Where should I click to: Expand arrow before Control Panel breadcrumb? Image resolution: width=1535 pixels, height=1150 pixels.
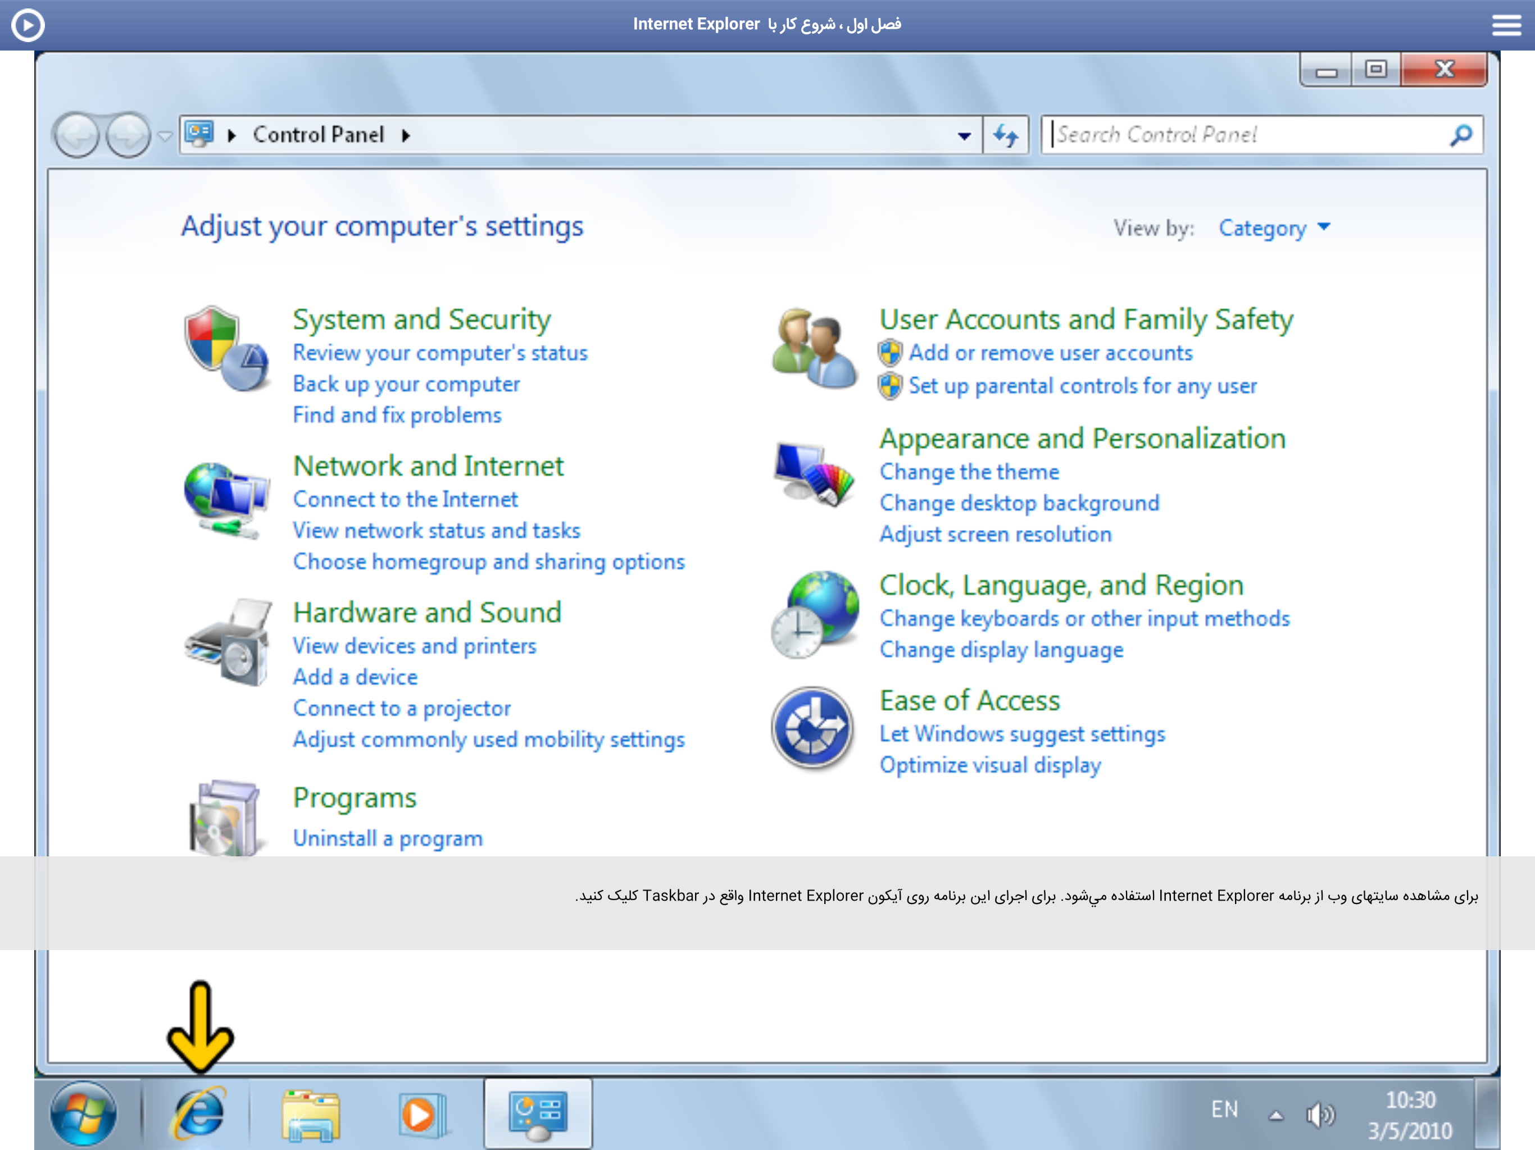[x=233, y=135]
